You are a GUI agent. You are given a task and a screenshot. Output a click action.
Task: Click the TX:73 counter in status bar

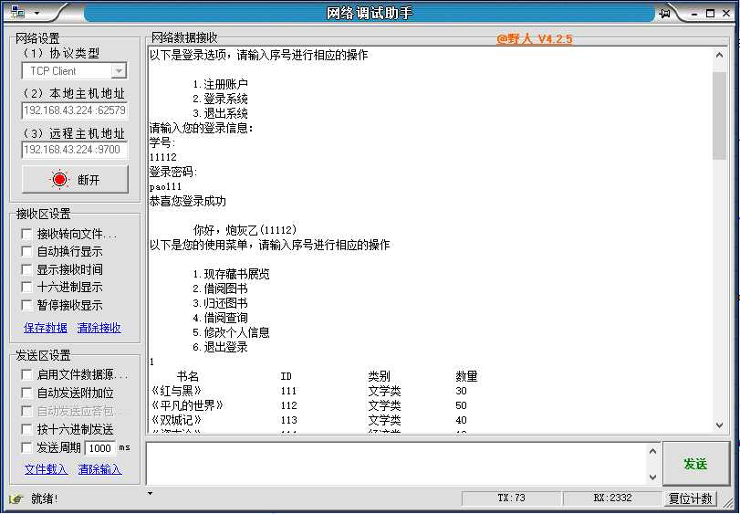[511, 498]
